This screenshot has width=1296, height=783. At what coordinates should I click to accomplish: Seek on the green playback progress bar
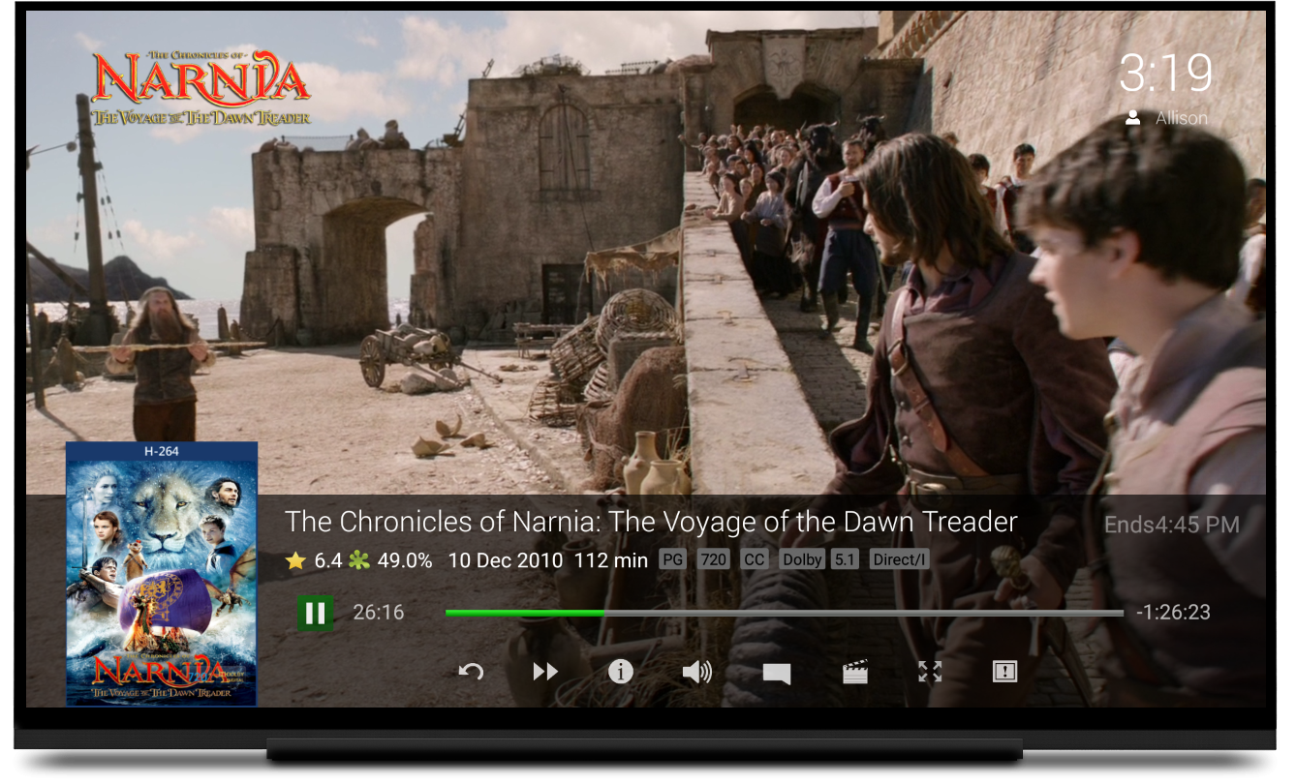[785, 613]
